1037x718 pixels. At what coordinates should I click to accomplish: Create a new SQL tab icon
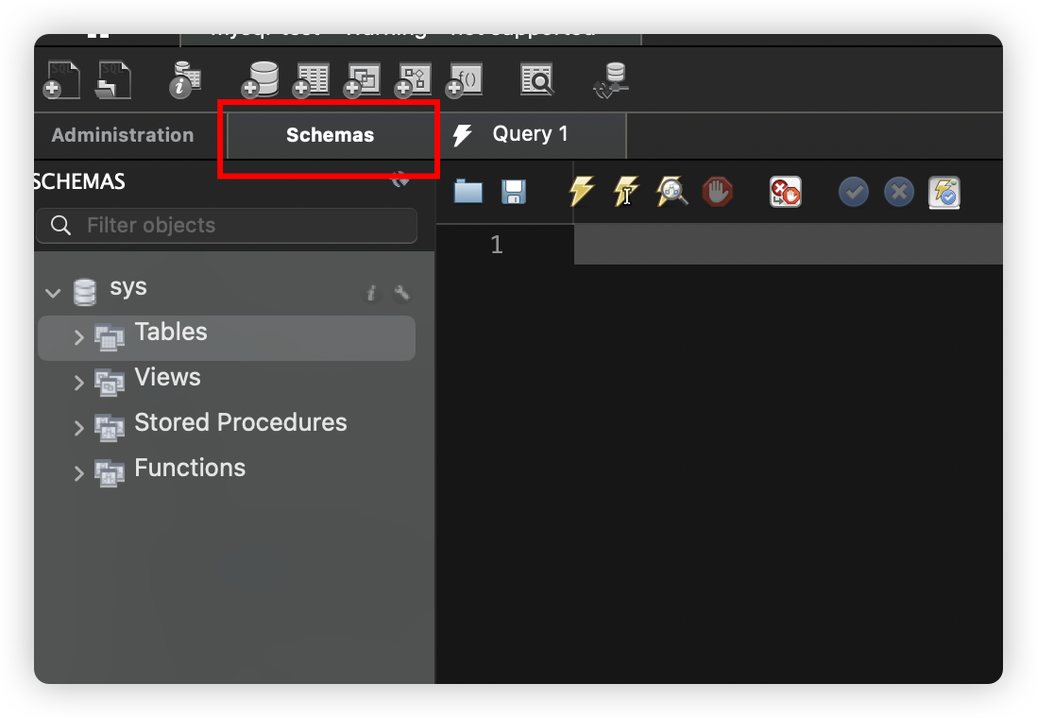click(x=63, y=79)
